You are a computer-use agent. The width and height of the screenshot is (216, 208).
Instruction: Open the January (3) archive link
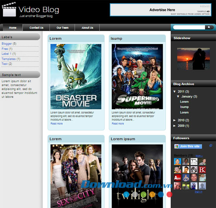tap(189, 96)
